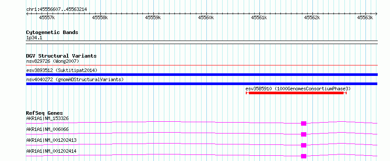This screenshot has height=161, width=390.
Task: Click the AKR1A1|NM_153326 exon box
Action: [303, 123]
